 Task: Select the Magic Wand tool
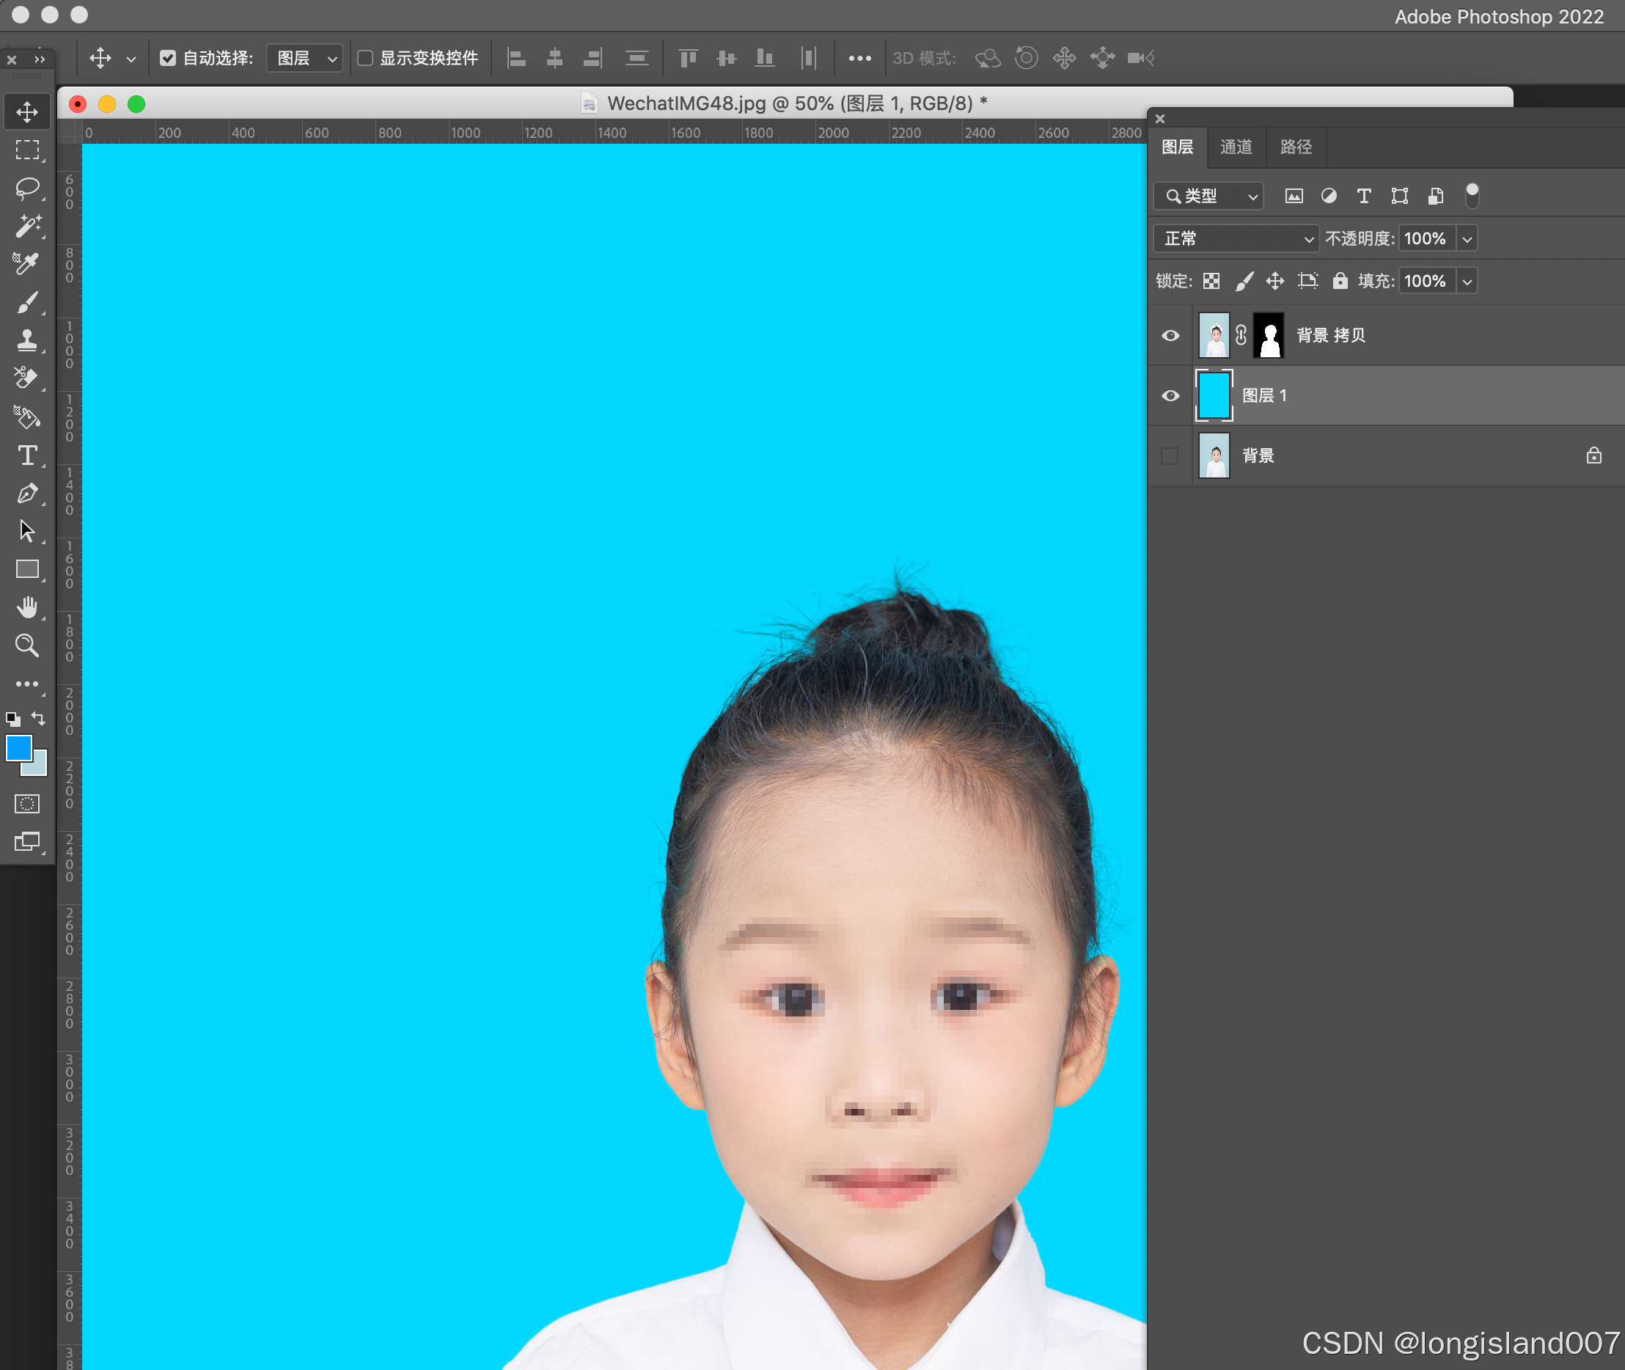tap(27, 226)
